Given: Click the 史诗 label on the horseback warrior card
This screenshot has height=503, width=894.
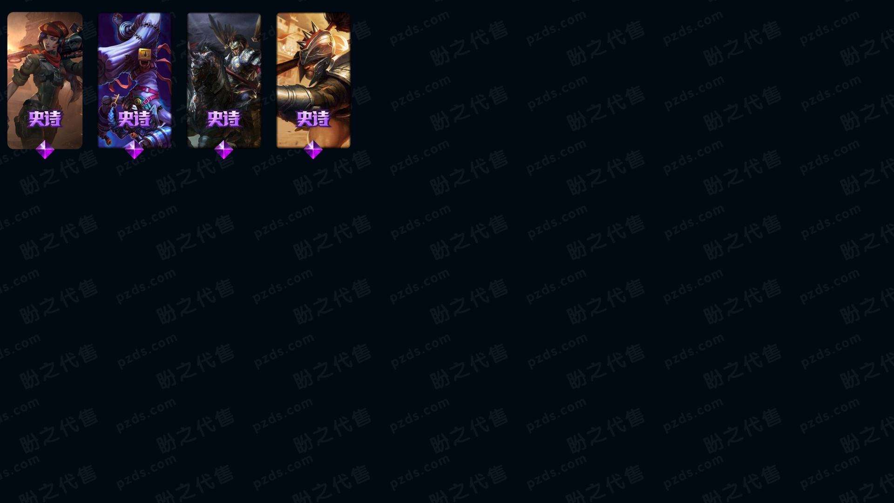Looking at the screenshot, I should point(224,119).
